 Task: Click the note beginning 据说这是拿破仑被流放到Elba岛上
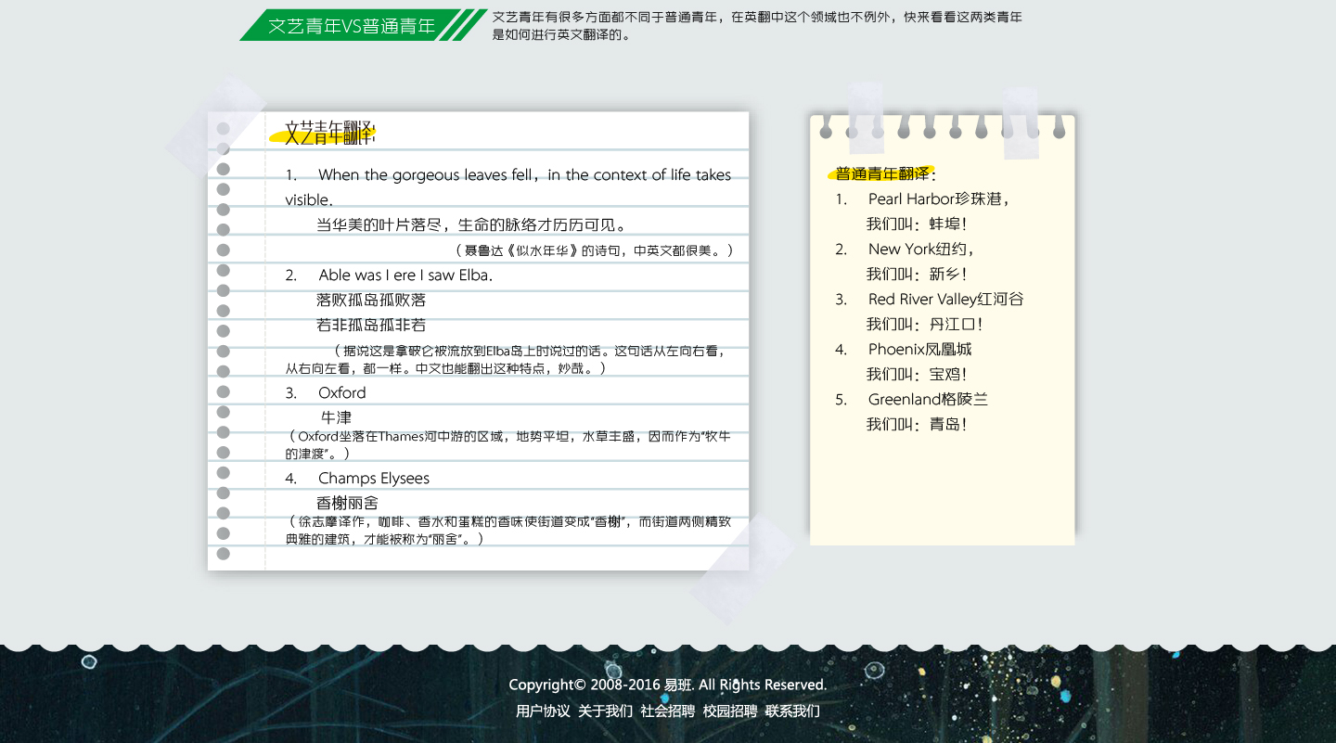click(506, 359)
